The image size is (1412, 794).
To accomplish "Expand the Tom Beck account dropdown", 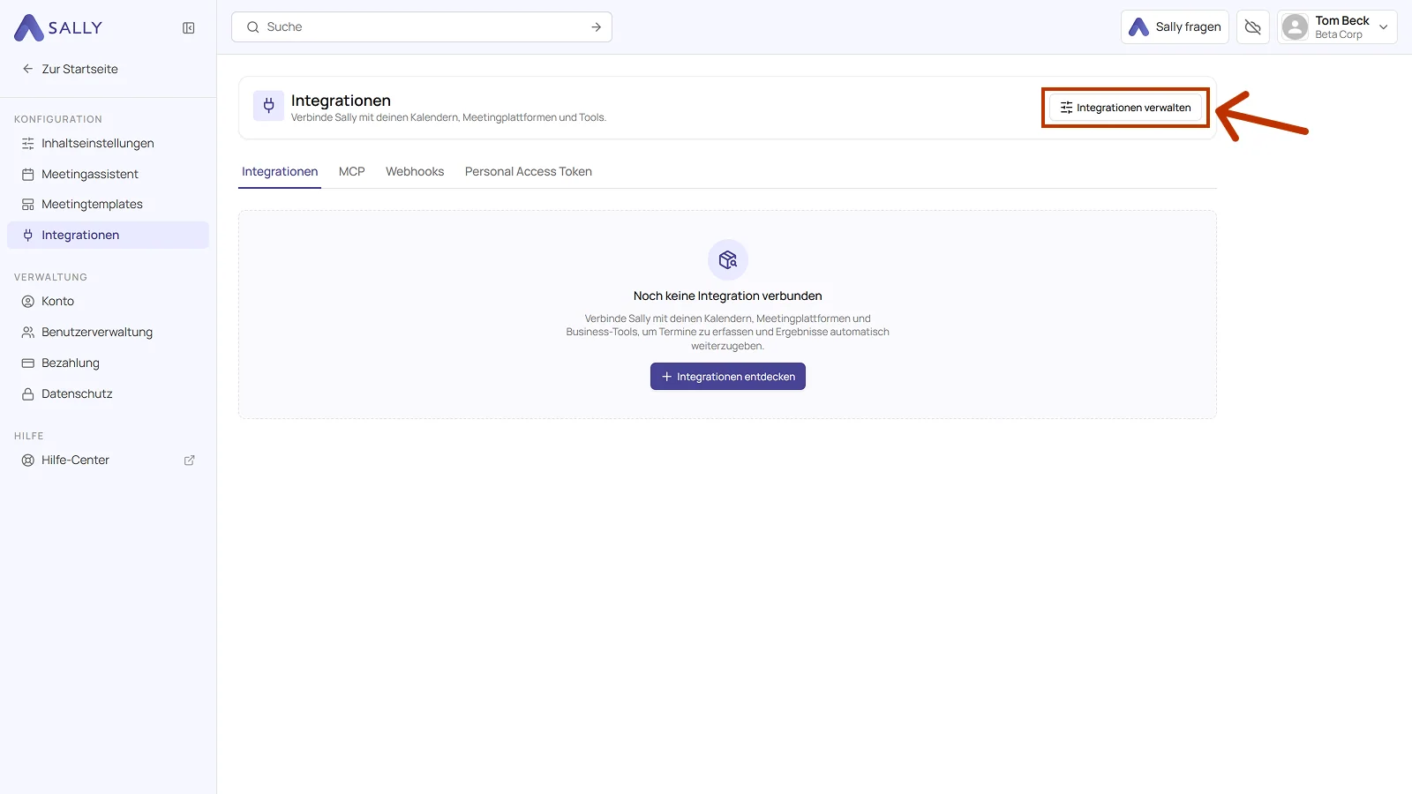I will tap(1384, 27).
